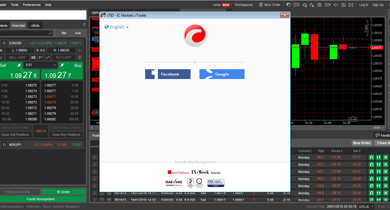Expand the NOKJPY watchlist row toggle
The width and height of the screenshot is (390, 210).
coord(4,145)
